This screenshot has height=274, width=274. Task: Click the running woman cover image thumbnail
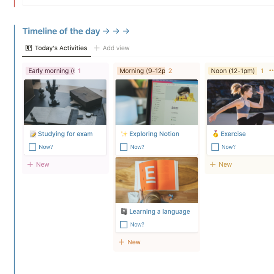[x=241, y=102]
